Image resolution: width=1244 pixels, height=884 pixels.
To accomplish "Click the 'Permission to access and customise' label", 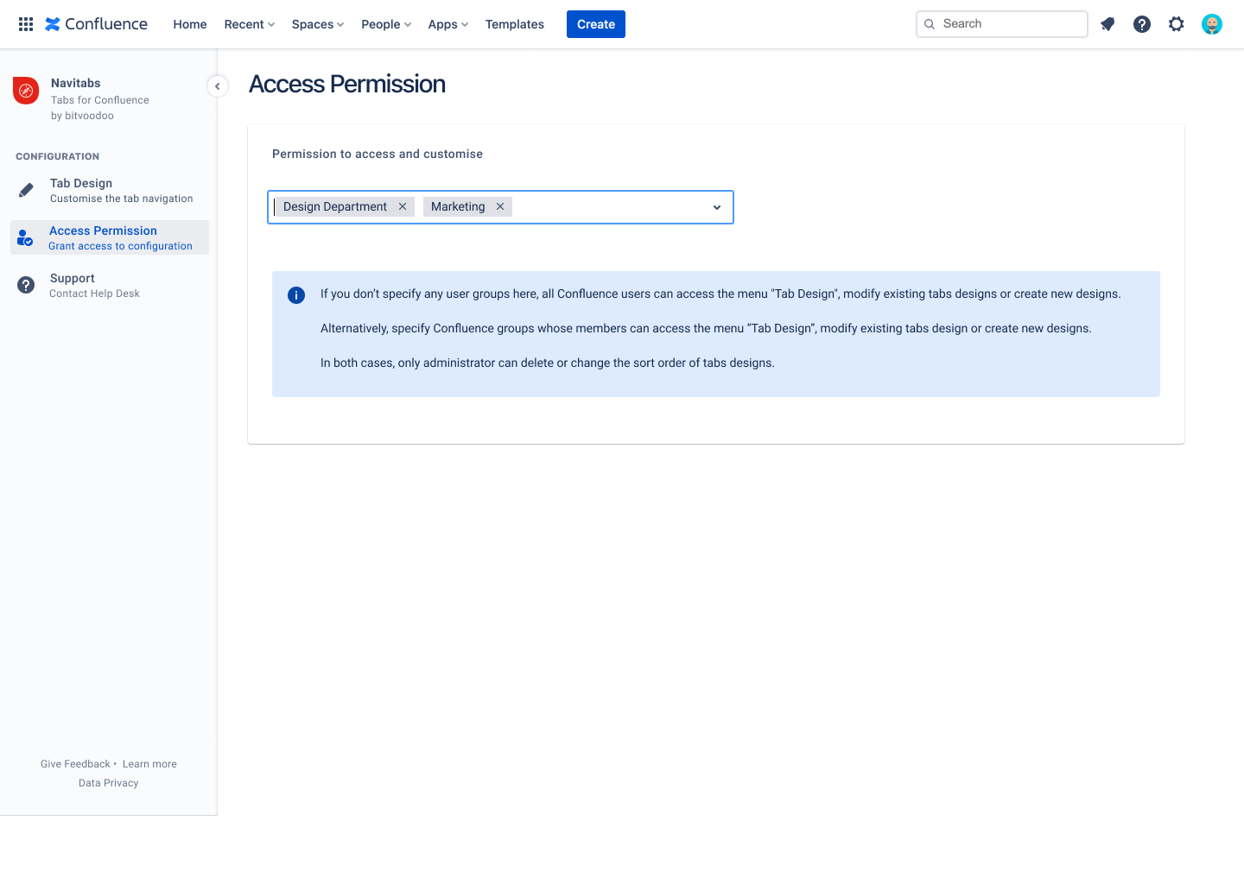I will click(378, 154).
